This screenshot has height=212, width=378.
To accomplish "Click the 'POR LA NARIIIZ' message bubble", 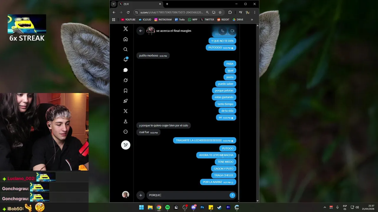I will [x=218, y=182].
